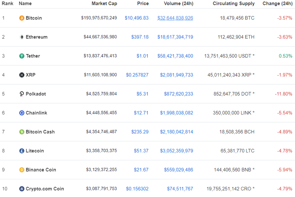
Task: Open the Bitcoin Cash name link
Action: 40,132
